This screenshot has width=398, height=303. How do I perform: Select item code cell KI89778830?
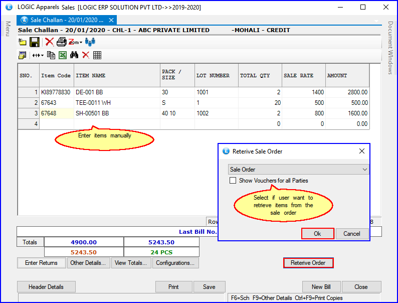coord(57,92)
